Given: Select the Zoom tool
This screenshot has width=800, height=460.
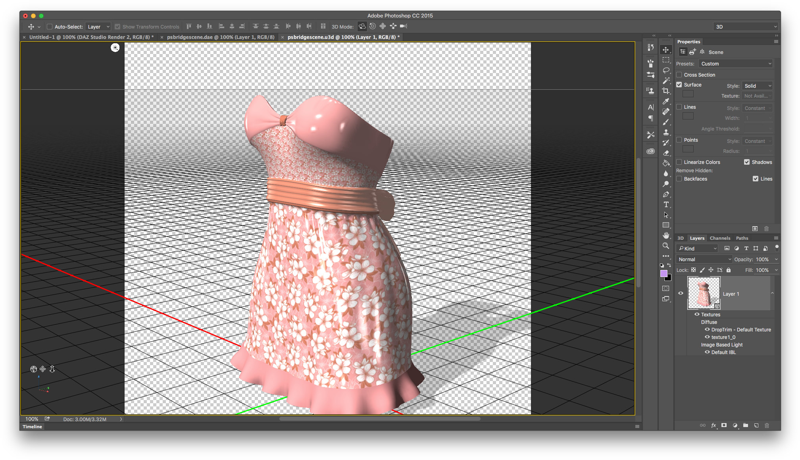Looking at the screenshot, I should [x=665, y=246].
